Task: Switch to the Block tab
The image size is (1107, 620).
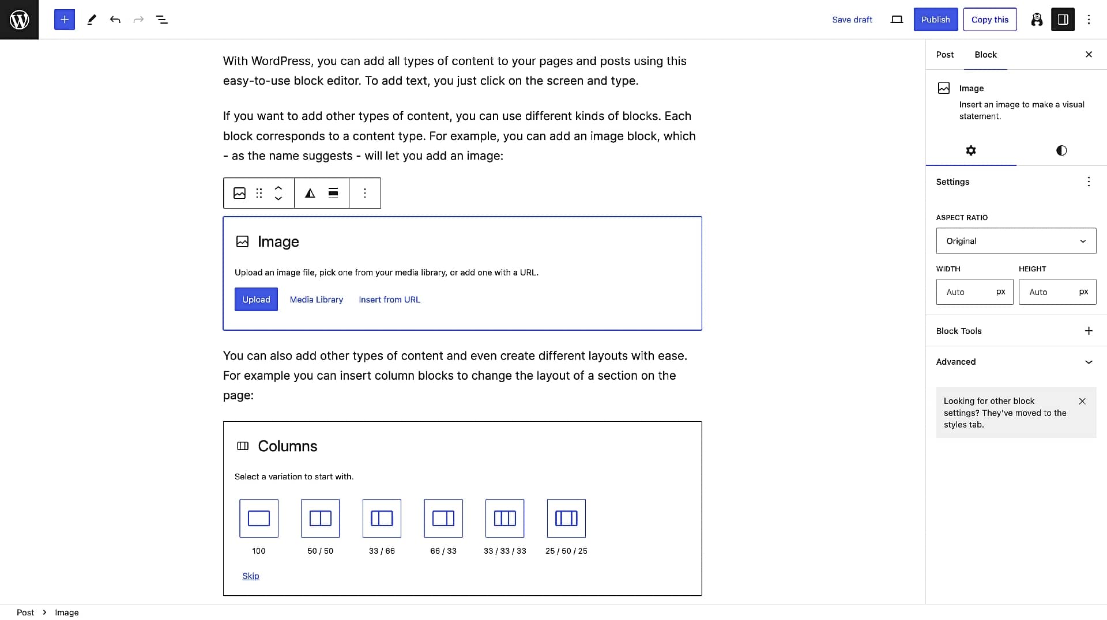Action: tap(985, 55)
